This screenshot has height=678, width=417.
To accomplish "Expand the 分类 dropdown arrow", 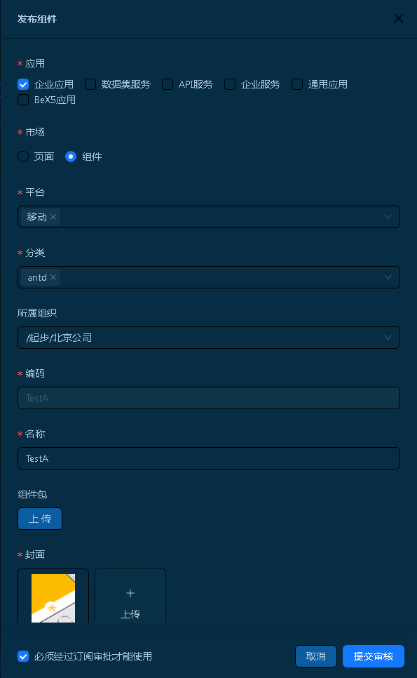I will pos(388,277).
